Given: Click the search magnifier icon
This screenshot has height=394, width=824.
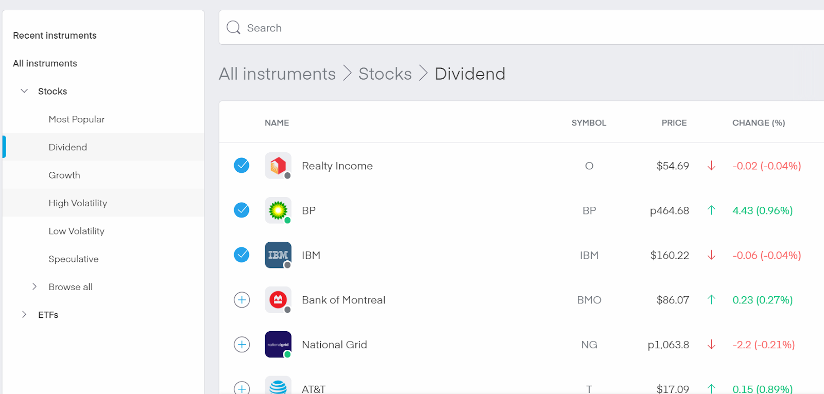Looking at the screenshot, I should coord(233,28).
